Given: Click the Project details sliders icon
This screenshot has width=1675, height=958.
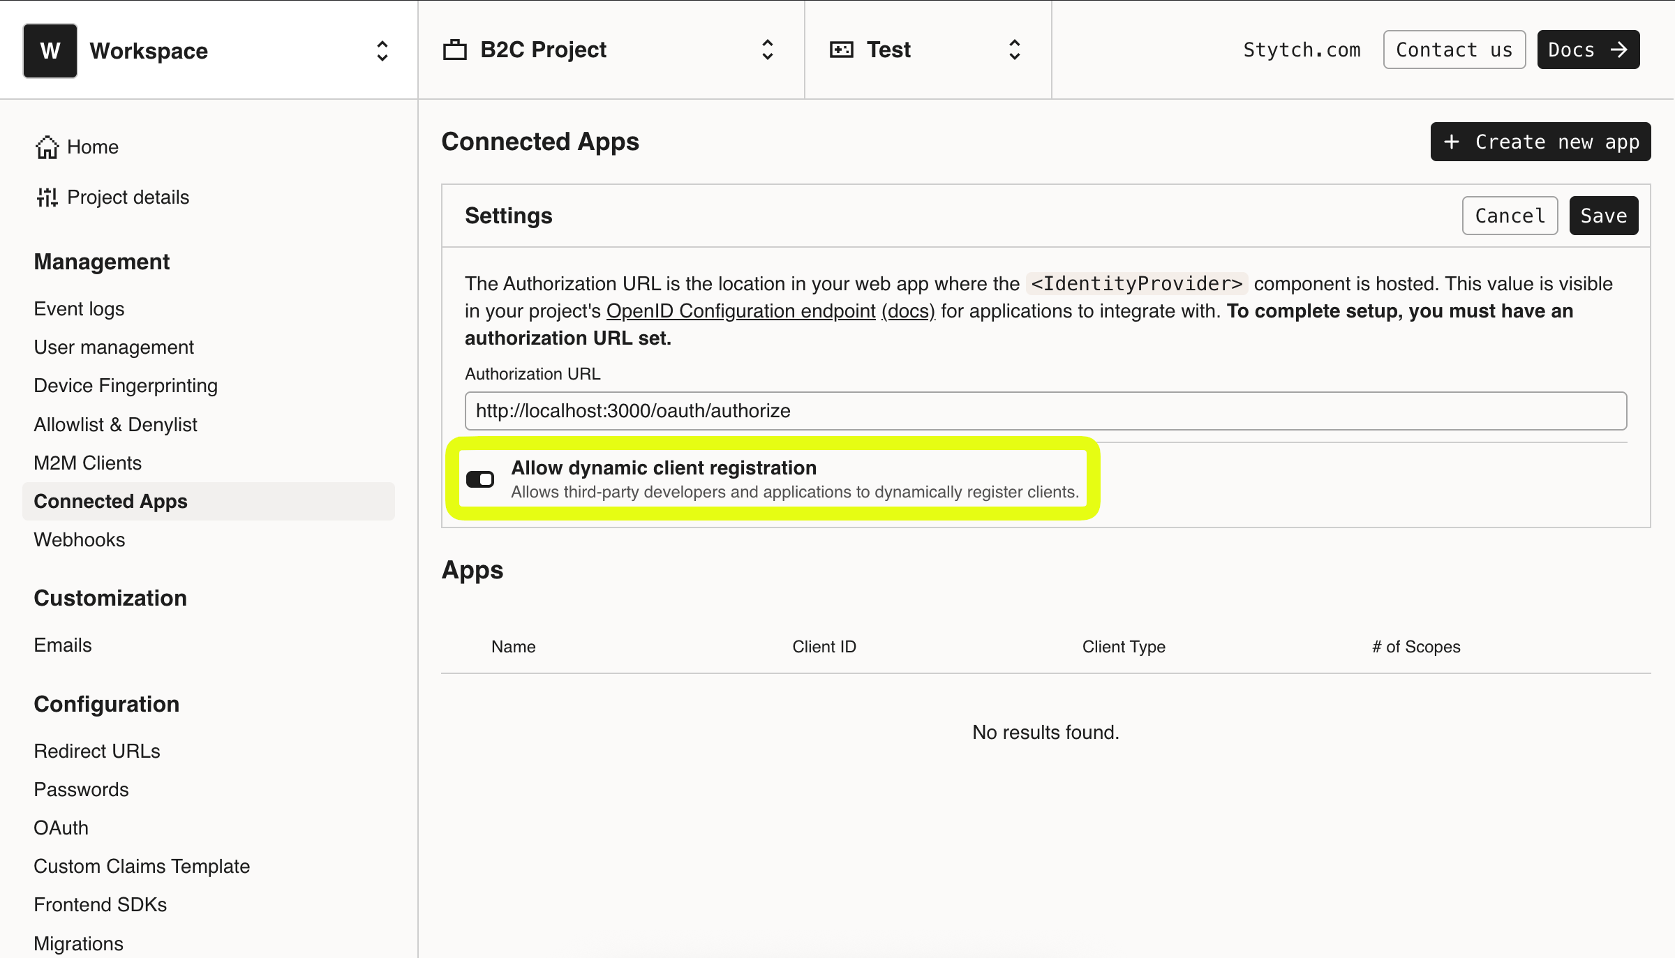Looking at the screenshot, I should click(47, 197).
